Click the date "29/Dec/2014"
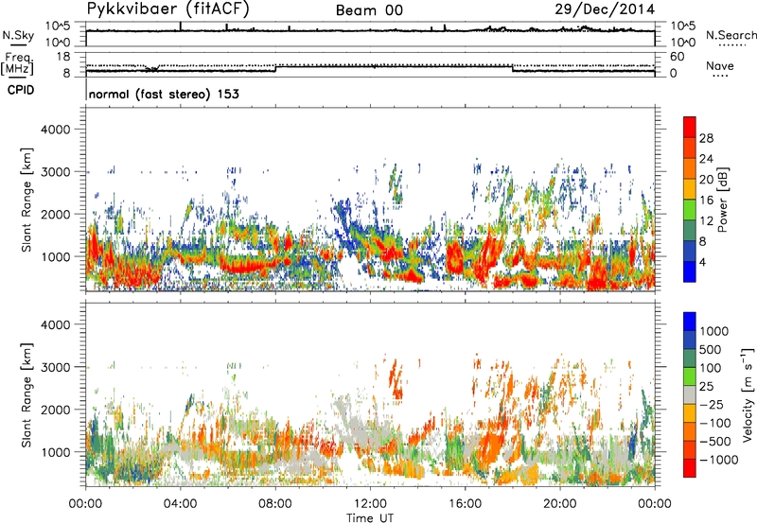 click(x=605, y=9)
